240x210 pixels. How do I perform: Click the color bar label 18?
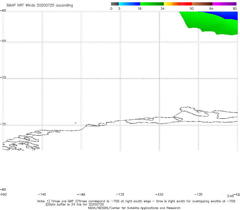coord(139,9)
